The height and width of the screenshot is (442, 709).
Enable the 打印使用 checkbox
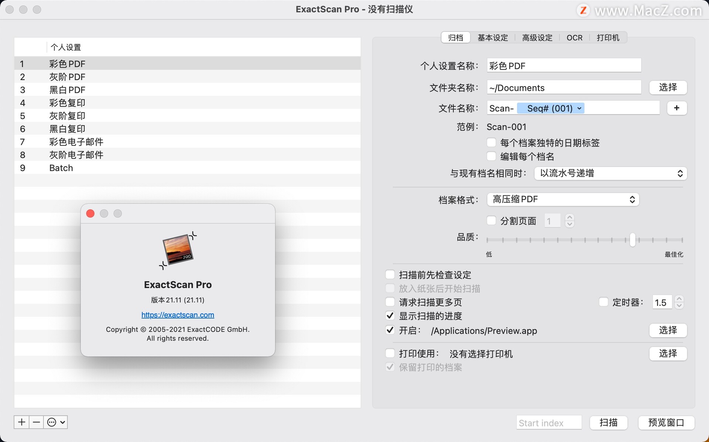(390, 353)
